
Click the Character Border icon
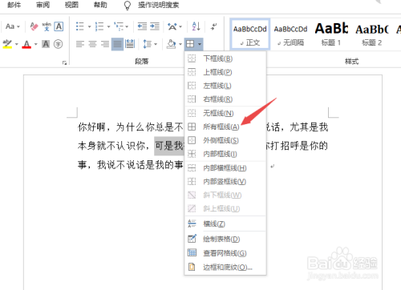(x=59, y=26)
